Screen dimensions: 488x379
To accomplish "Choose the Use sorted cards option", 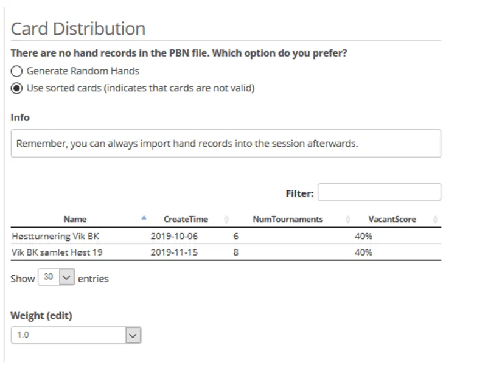I will [x=16, y=88].
